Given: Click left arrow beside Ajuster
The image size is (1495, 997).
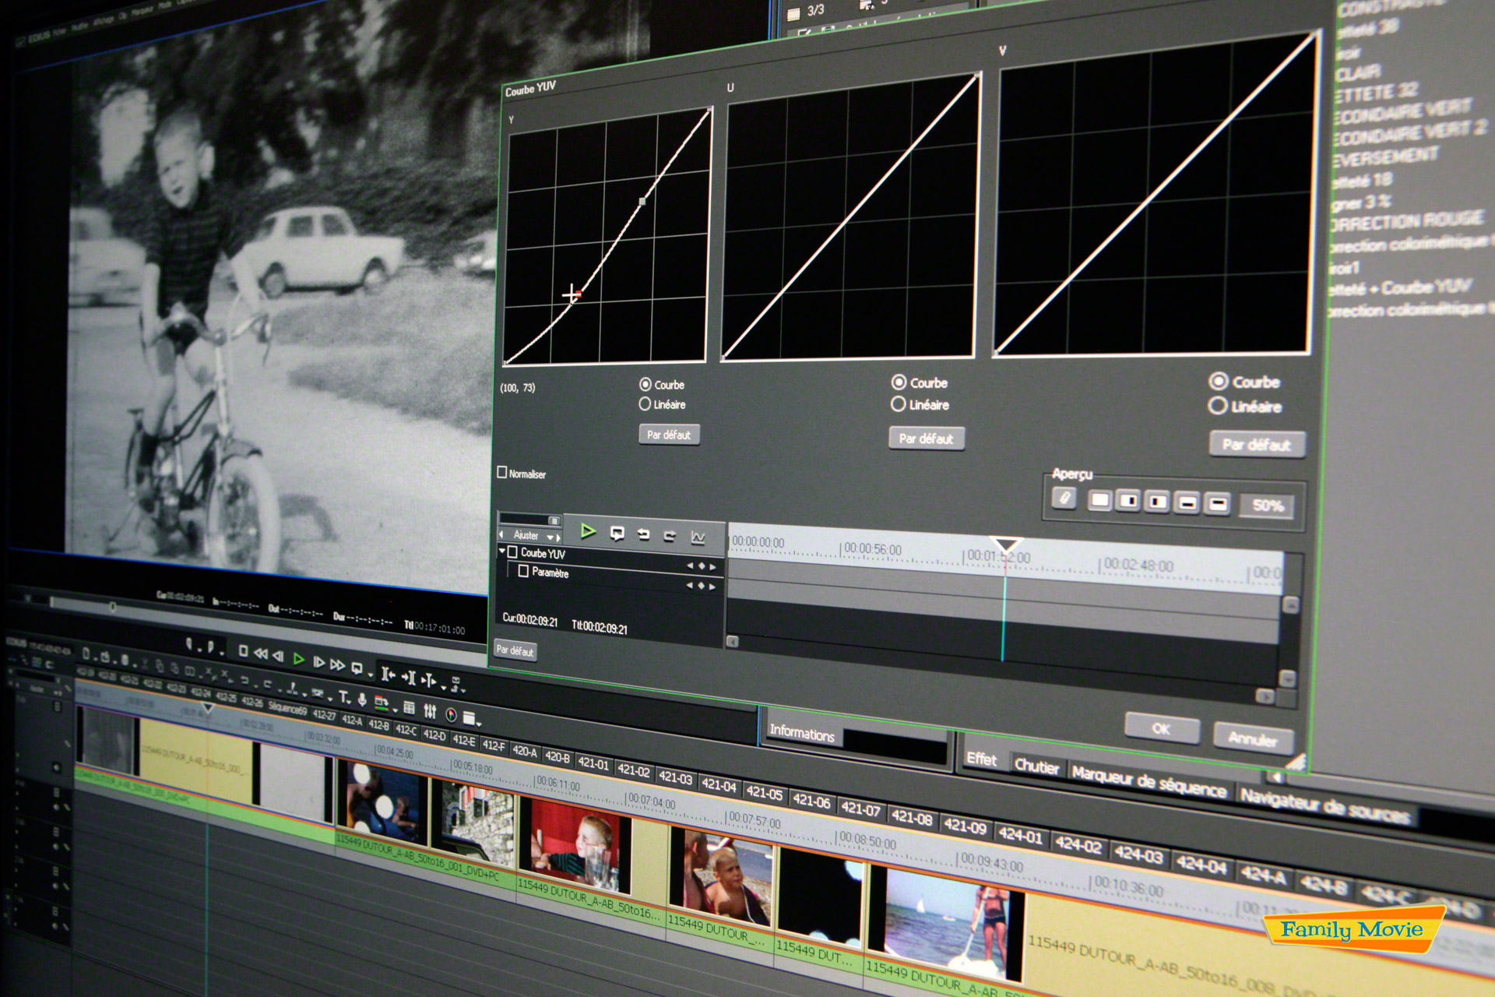Looking at the screenshot, I should pyautogui.click(x=501, y=534).
